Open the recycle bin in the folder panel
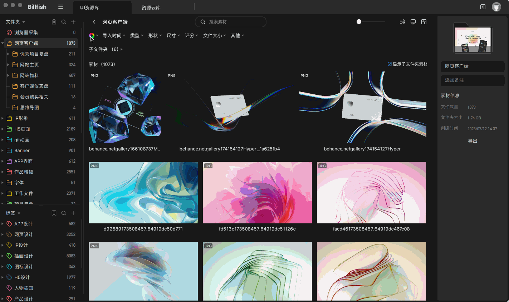 54,22
